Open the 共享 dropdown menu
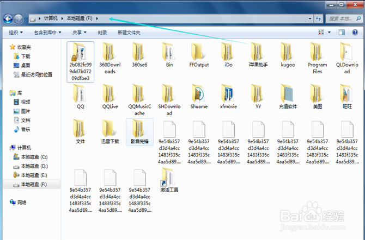Viewport: 365px width, 240px height. 80,33
